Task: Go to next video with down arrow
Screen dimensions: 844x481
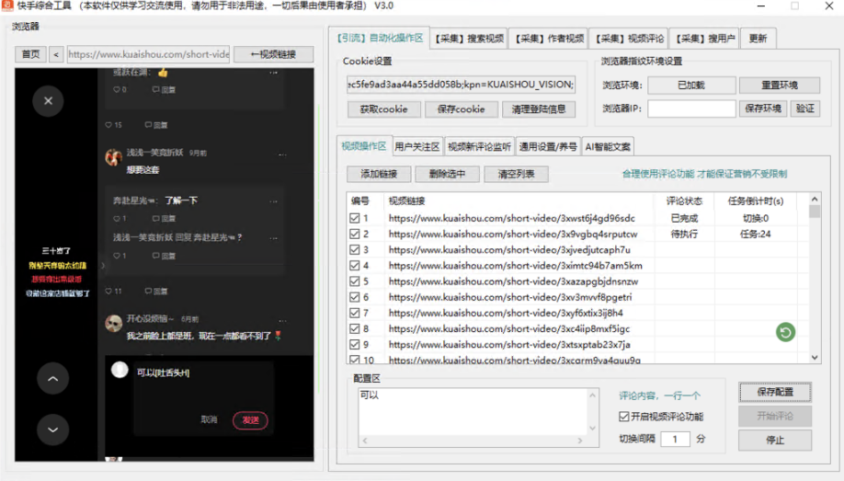Action: [x=52, y=429]
